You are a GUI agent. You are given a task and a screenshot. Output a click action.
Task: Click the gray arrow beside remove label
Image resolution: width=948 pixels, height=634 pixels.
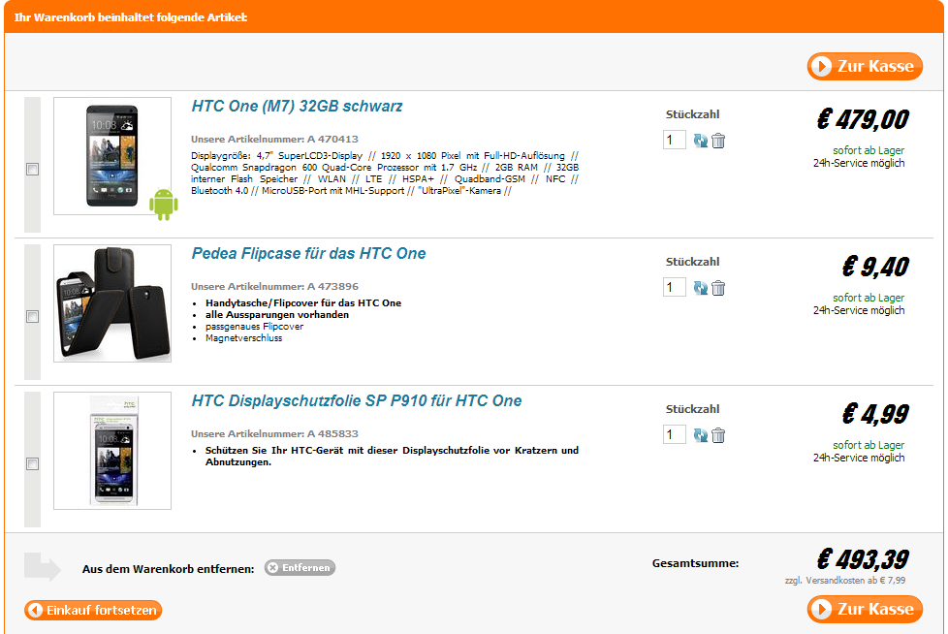[43, 567]
